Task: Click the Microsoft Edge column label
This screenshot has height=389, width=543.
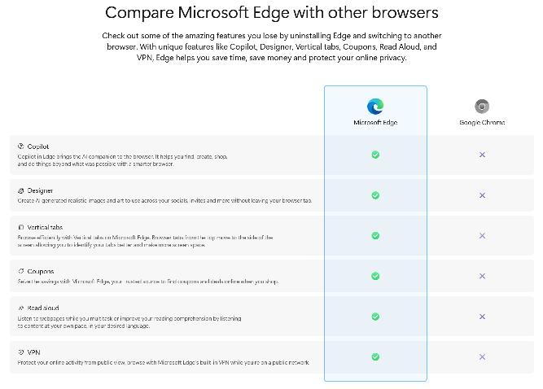Action: tap(375, 122)
